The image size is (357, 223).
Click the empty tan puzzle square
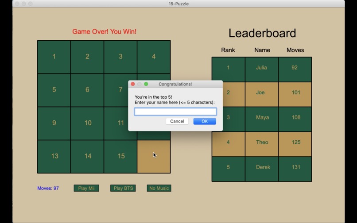tap(154, 157)
